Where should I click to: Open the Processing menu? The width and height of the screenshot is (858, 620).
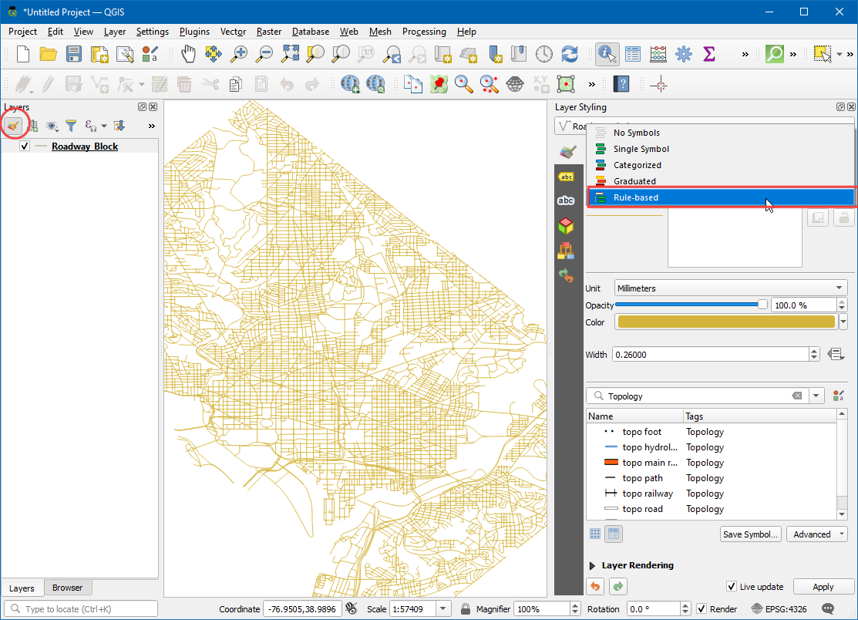[423, 32]
